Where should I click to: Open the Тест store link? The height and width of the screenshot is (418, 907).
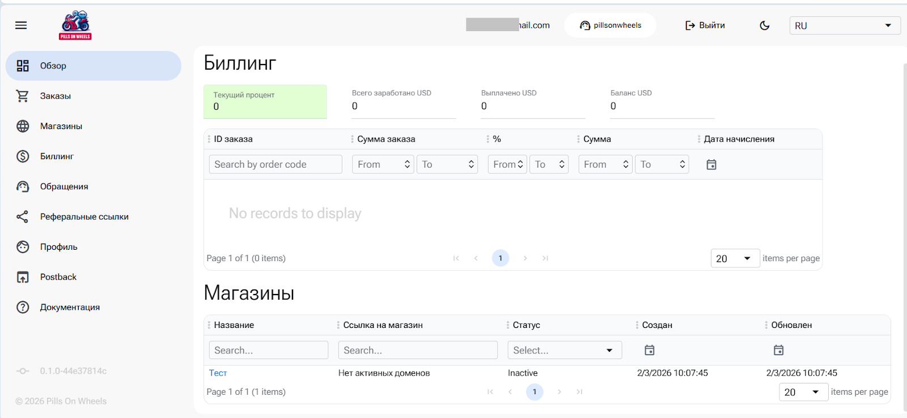click(218, 373)
